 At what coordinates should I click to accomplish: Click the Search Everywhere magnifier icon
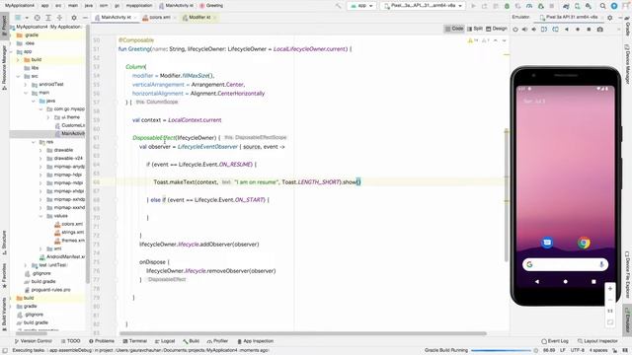click(x=603, y=6)
